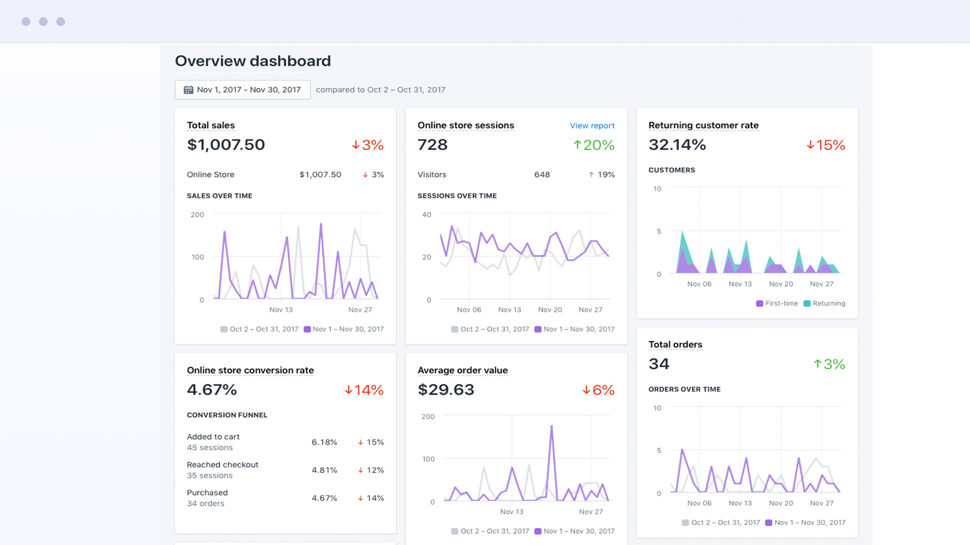
Task: Click the First-time purple legend swatch
Action: pos(759,303)
